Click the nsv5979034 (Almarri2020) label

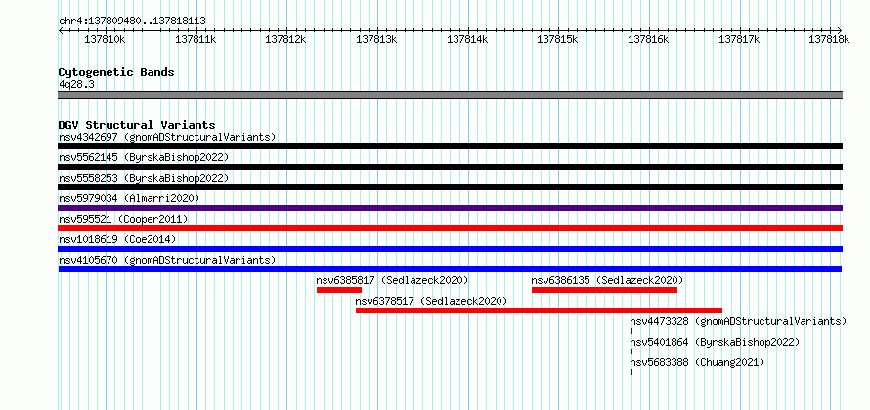point(129,198)
